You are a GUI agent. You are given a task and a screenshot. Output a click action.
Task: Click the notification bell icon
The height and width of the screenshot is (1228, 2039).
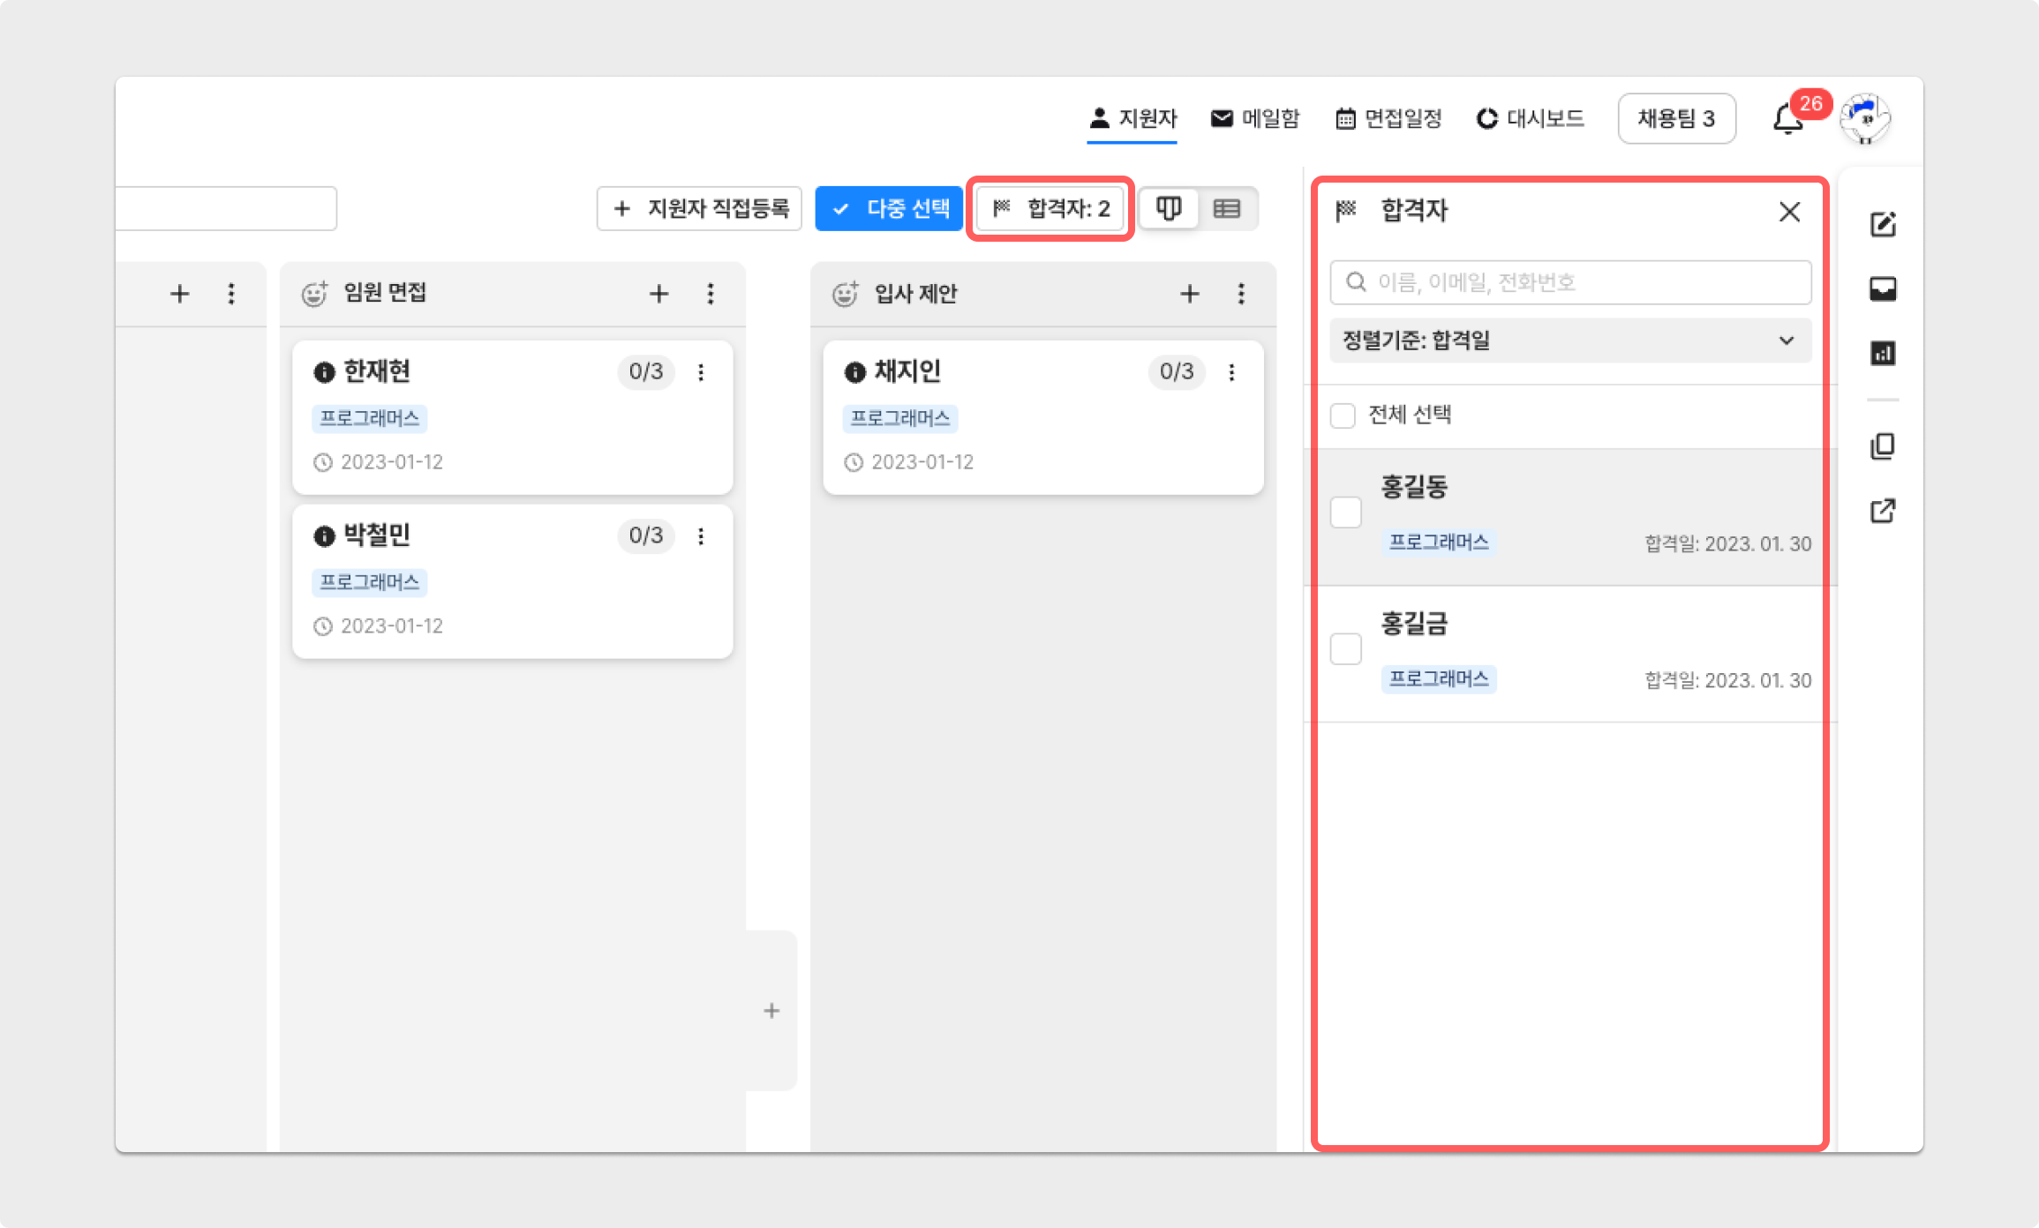click(x=1787, y=119)
